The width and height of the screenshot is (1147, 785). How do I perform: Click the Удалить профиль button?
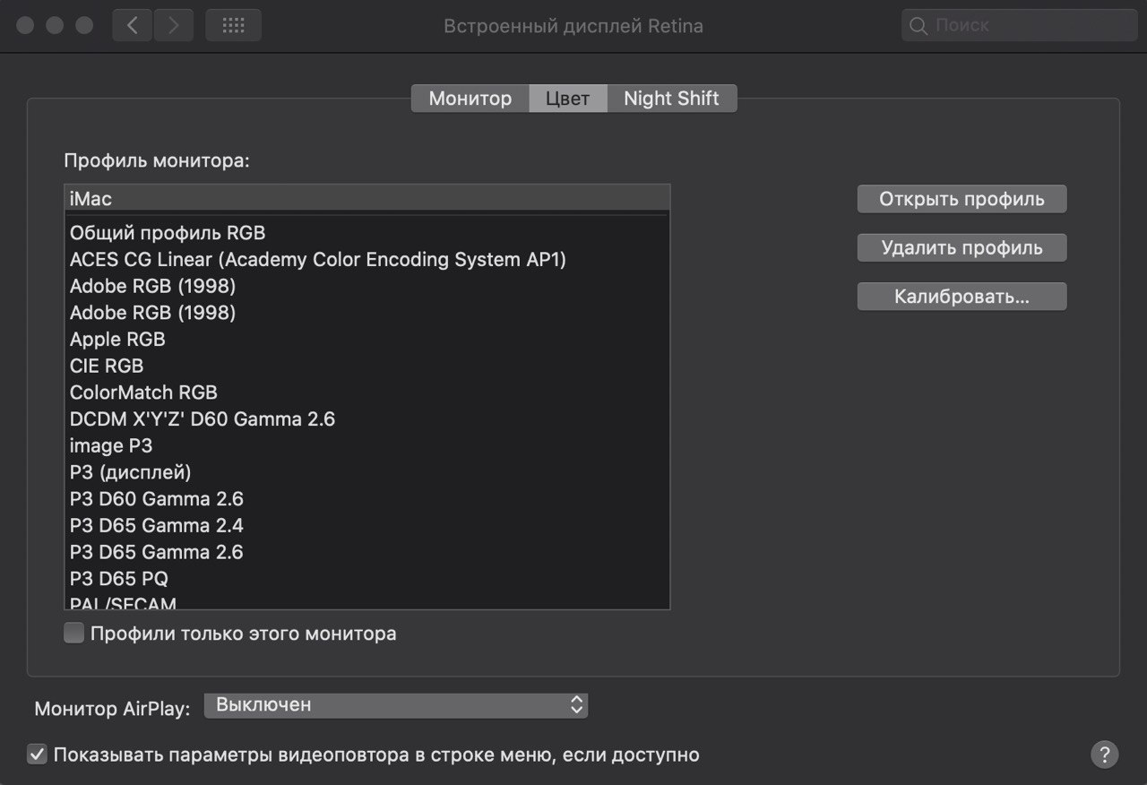coord(962,247)
